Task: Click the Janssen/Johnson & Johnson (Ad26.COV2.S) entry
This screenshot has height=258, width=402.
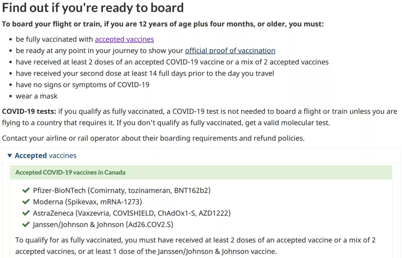Action: [103, 225]
